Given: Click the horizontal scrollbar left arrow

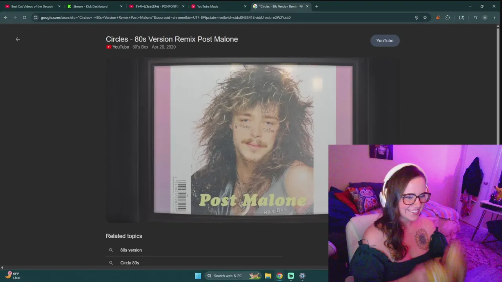Looking at the screenshot, I should pyautogui.click(x=2, y=268).
